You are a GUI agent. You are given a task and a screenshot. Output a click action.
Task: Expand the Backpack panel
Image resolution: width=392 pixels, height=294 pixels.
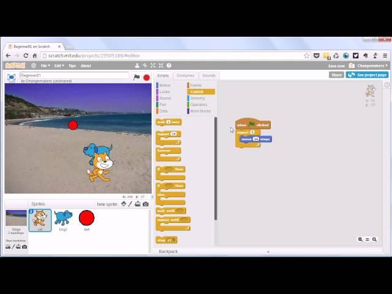click(268, 252)
